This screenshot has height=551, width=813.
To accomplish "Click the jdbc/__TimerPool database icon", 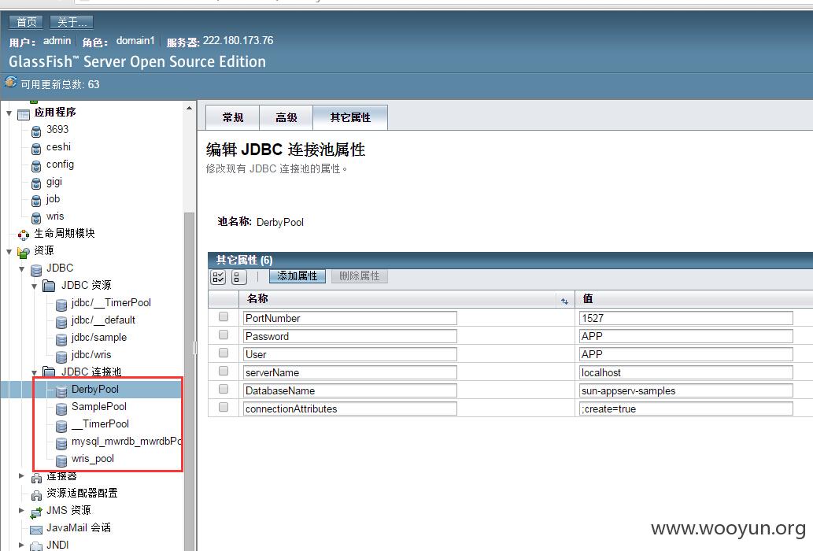I will tap(61, 305).
